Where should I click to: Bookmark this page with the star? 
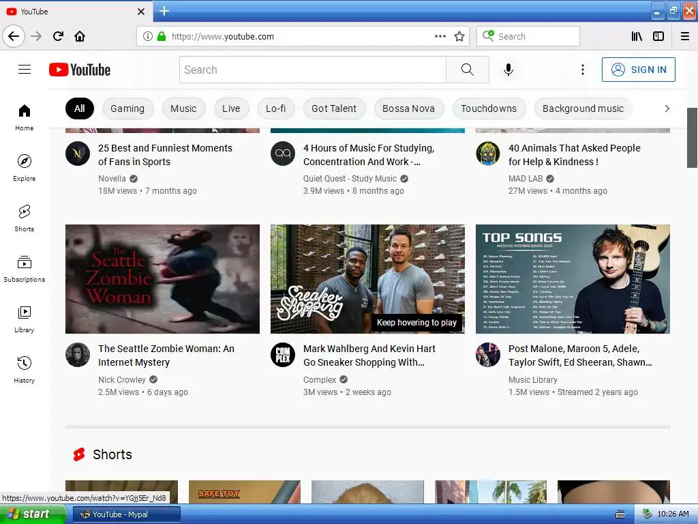pos(459,36)
